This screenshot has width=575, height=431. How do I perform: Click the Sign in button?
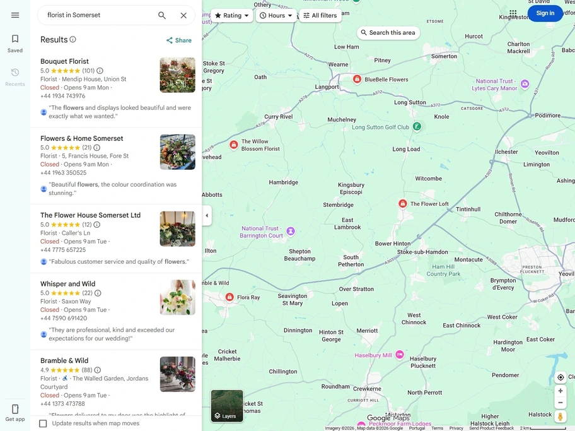click(545, 13)
